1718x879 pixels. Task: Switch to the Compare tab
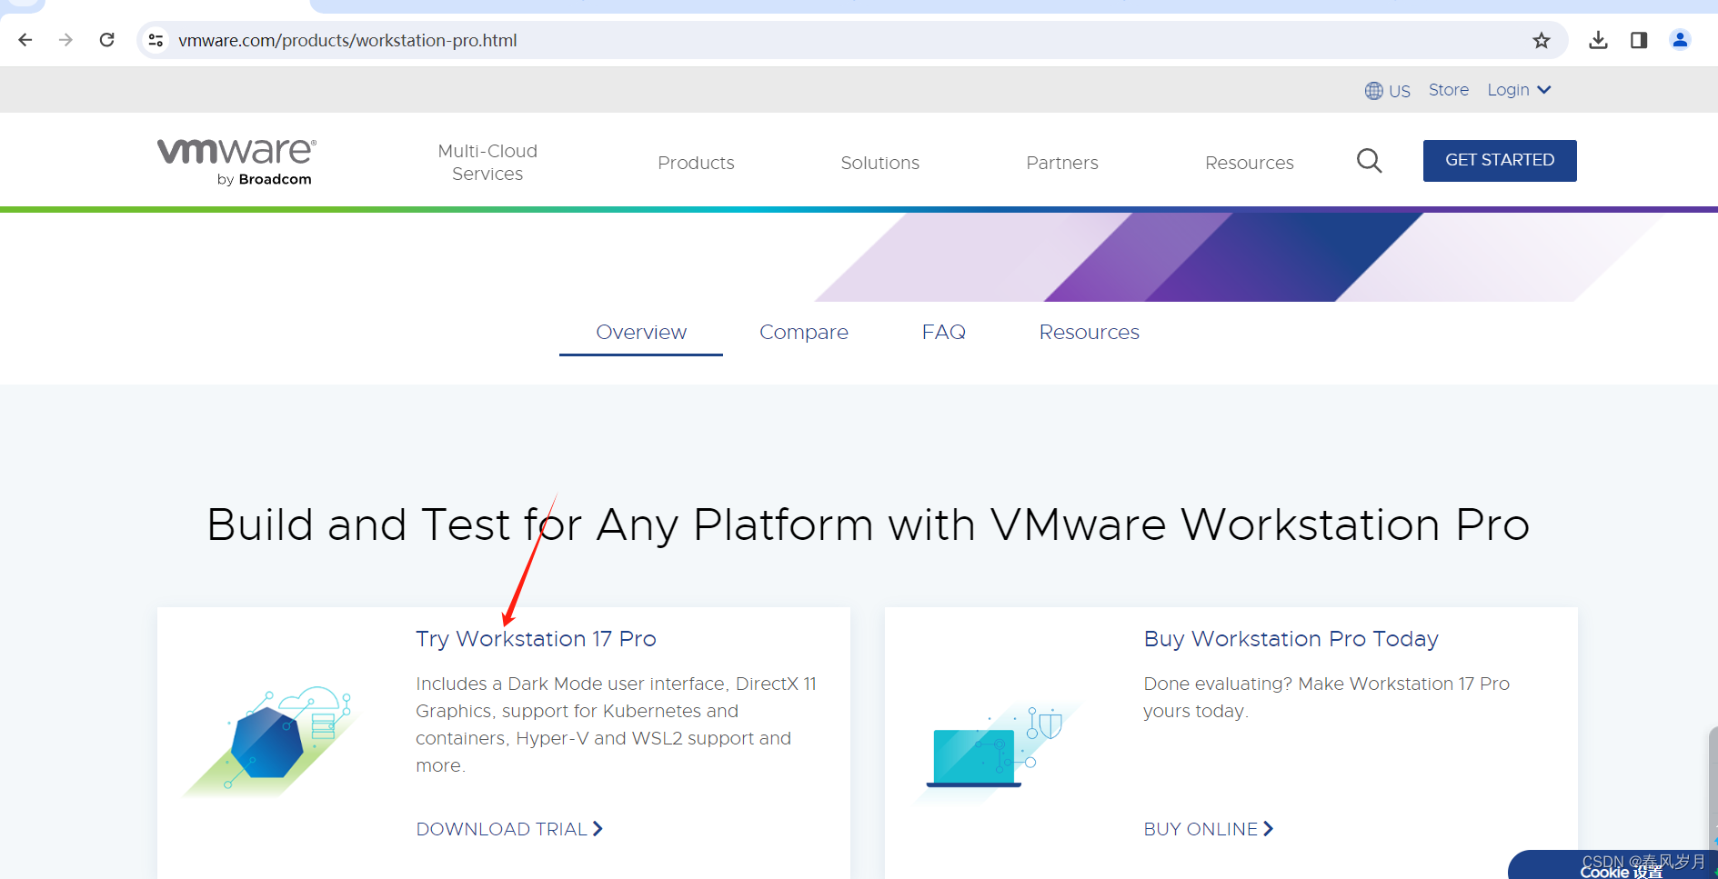pyautogui.click(x=804, y=332)
